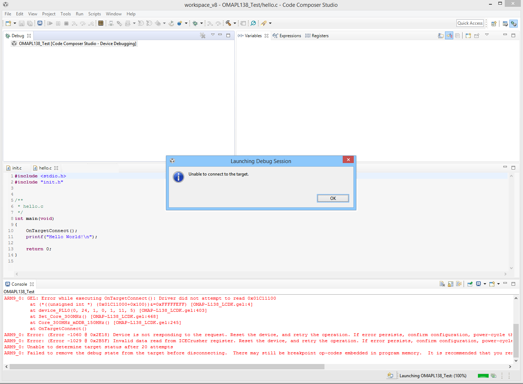Open the Scripts menu

(94, 14)
